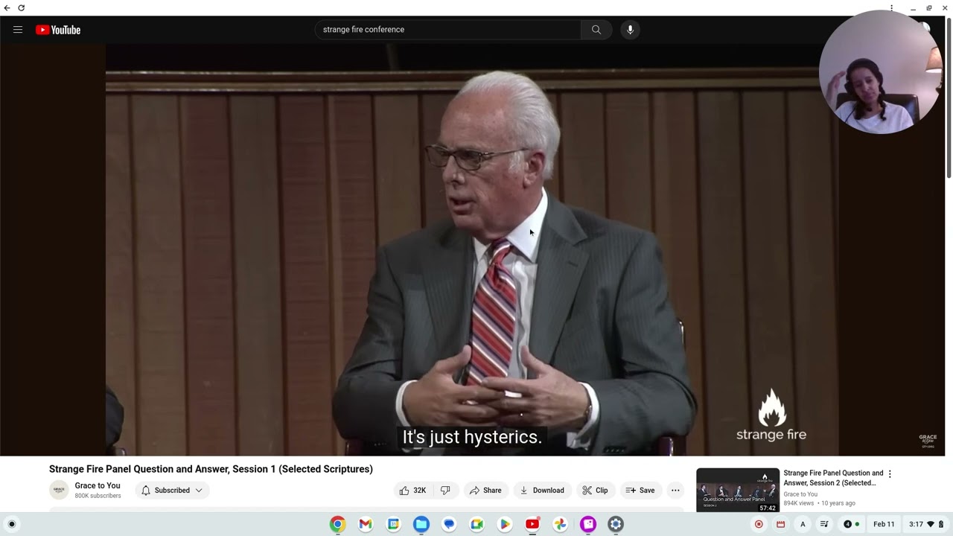The height and width of the screenshot is (536, 953).
Task: Open the Files app from the shelf
Action: click(x=421, y=524)
